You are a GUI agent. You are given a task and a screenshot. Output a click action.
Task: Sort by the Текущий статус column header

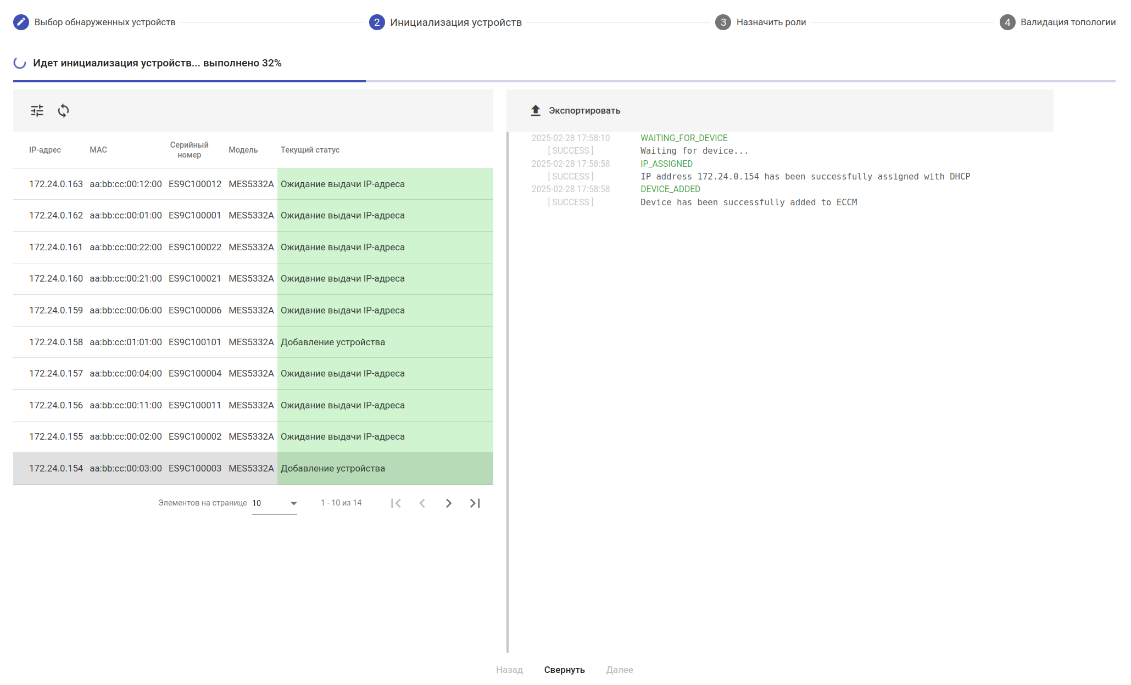310,150
